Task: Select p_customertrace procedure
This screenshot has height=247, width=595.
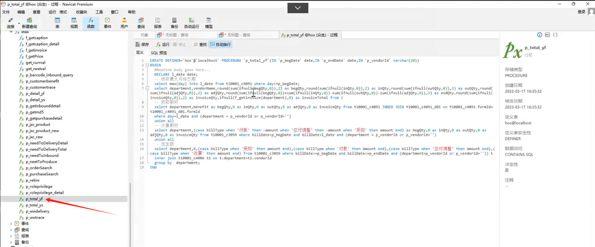Action: (40, 87)
